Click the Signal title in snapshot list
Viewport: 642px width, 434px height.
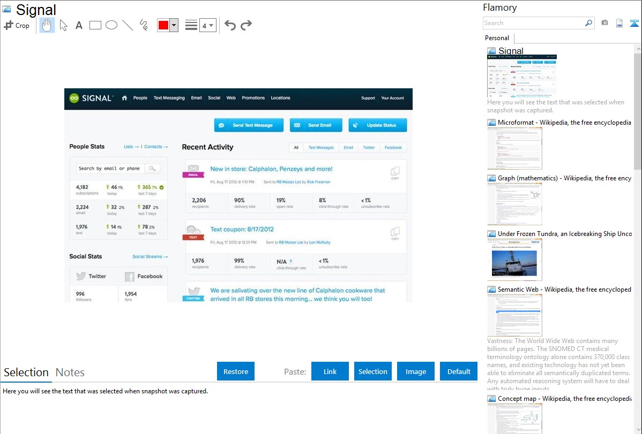pos(511,51)
